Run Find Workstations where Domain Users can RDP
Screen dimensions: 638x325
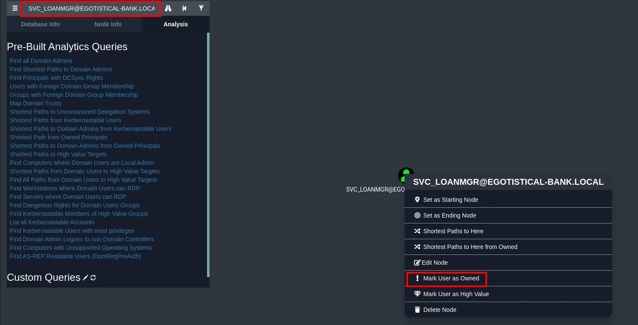(x=75, y=188)
